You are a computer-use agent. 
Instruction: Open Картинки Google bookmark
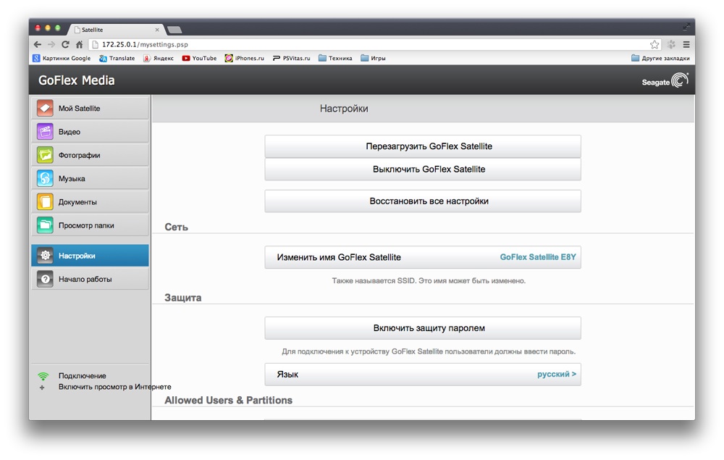click(x=62, y=58)
